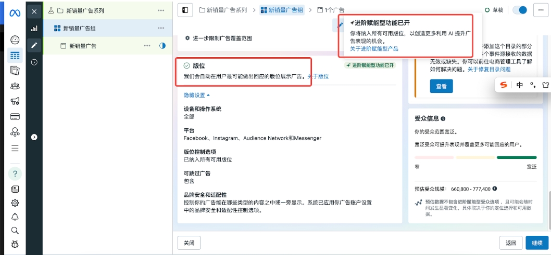551x255 pixels.
Task: Open the all tools hamburger menu
Action: (15, 148)
